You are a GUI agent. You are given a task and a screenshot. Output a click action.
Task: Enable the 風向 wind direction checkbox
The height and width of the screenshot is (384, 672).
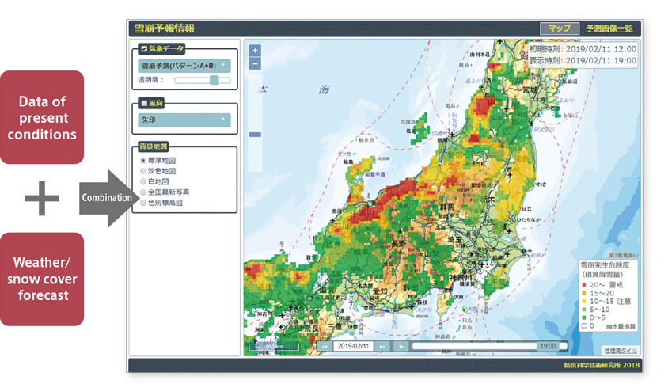pyautogui.click(x=143, y=103)
